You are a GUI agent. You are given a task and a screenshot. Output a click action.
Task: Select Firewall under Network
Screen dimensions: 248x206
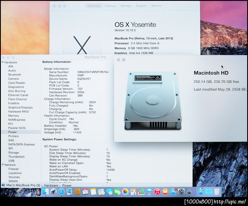[14, 169]
